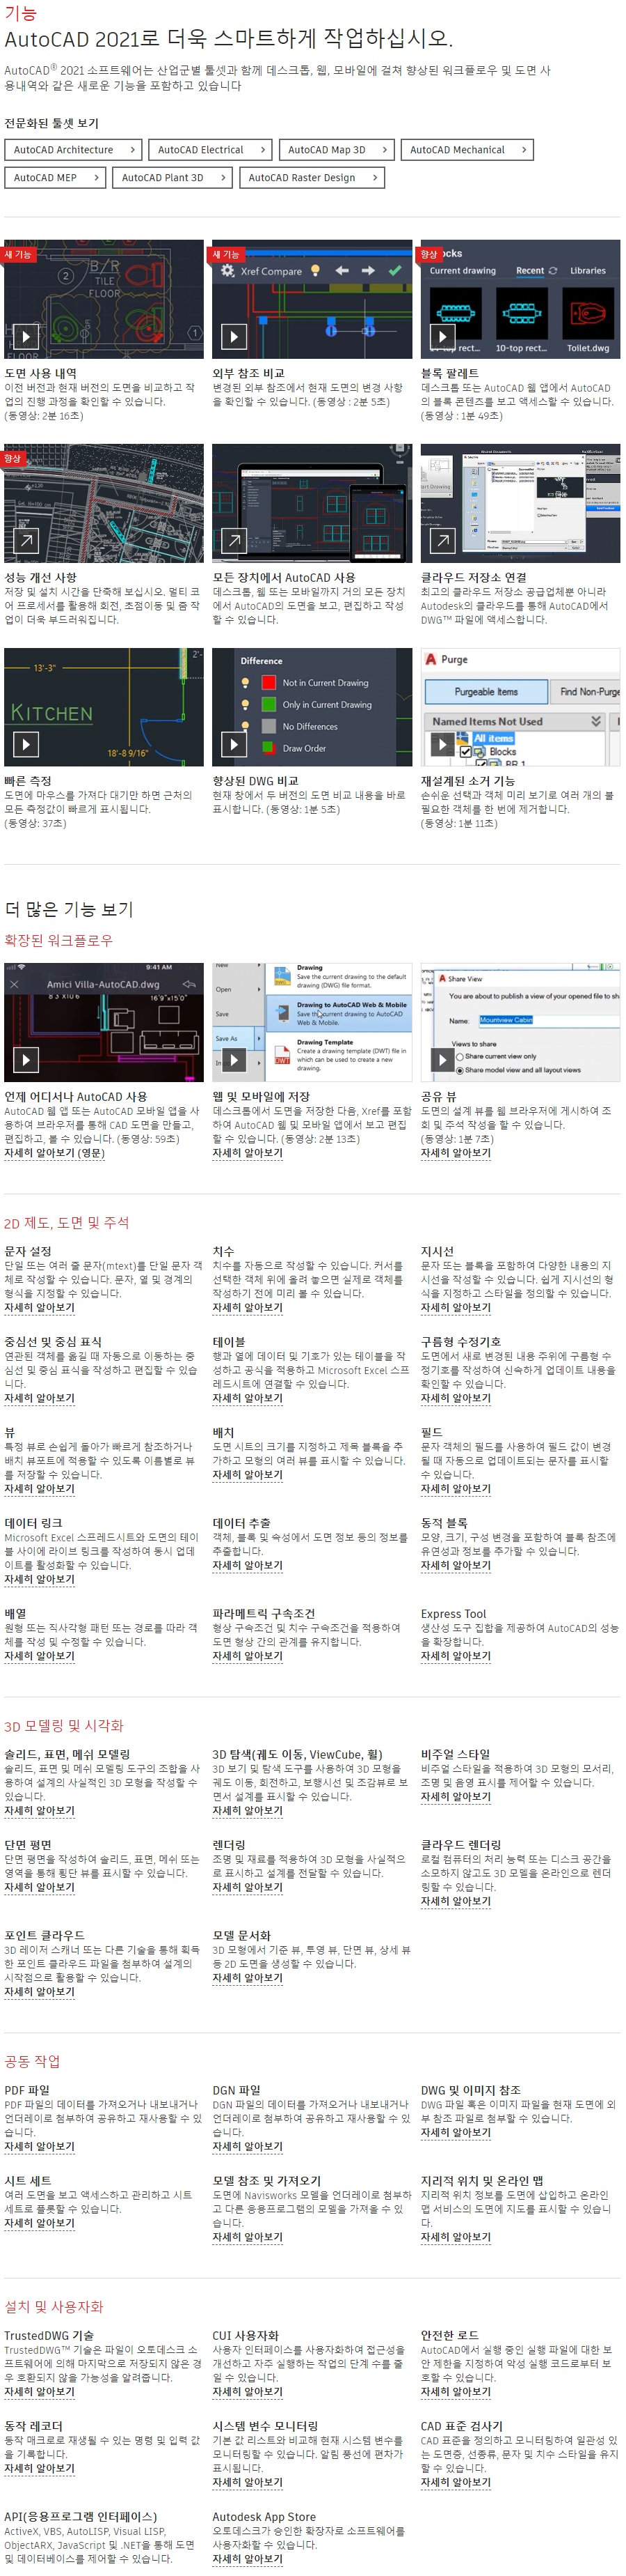Click 자세히 알아보기 under 렌더링
Viewport: 626px width, 2576px height.
[248, 1889]
